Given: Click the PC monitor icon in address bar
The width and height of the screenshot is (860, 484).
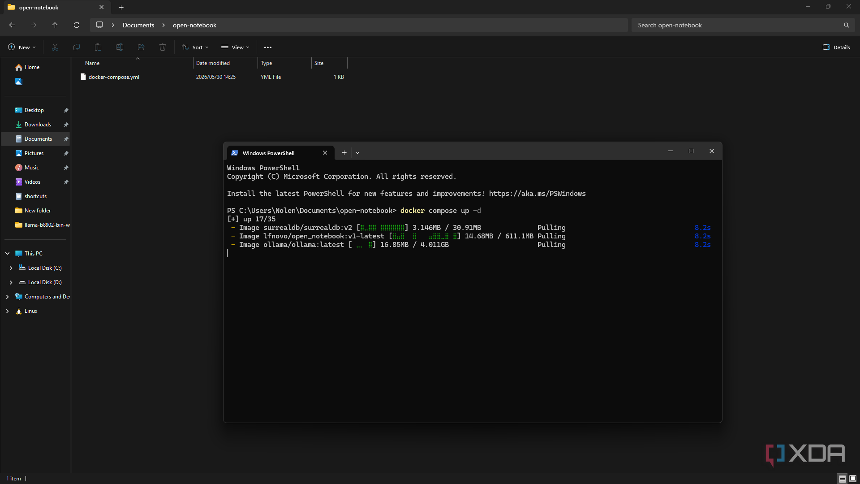Looking at the screenshot, I should coord(99,25).
